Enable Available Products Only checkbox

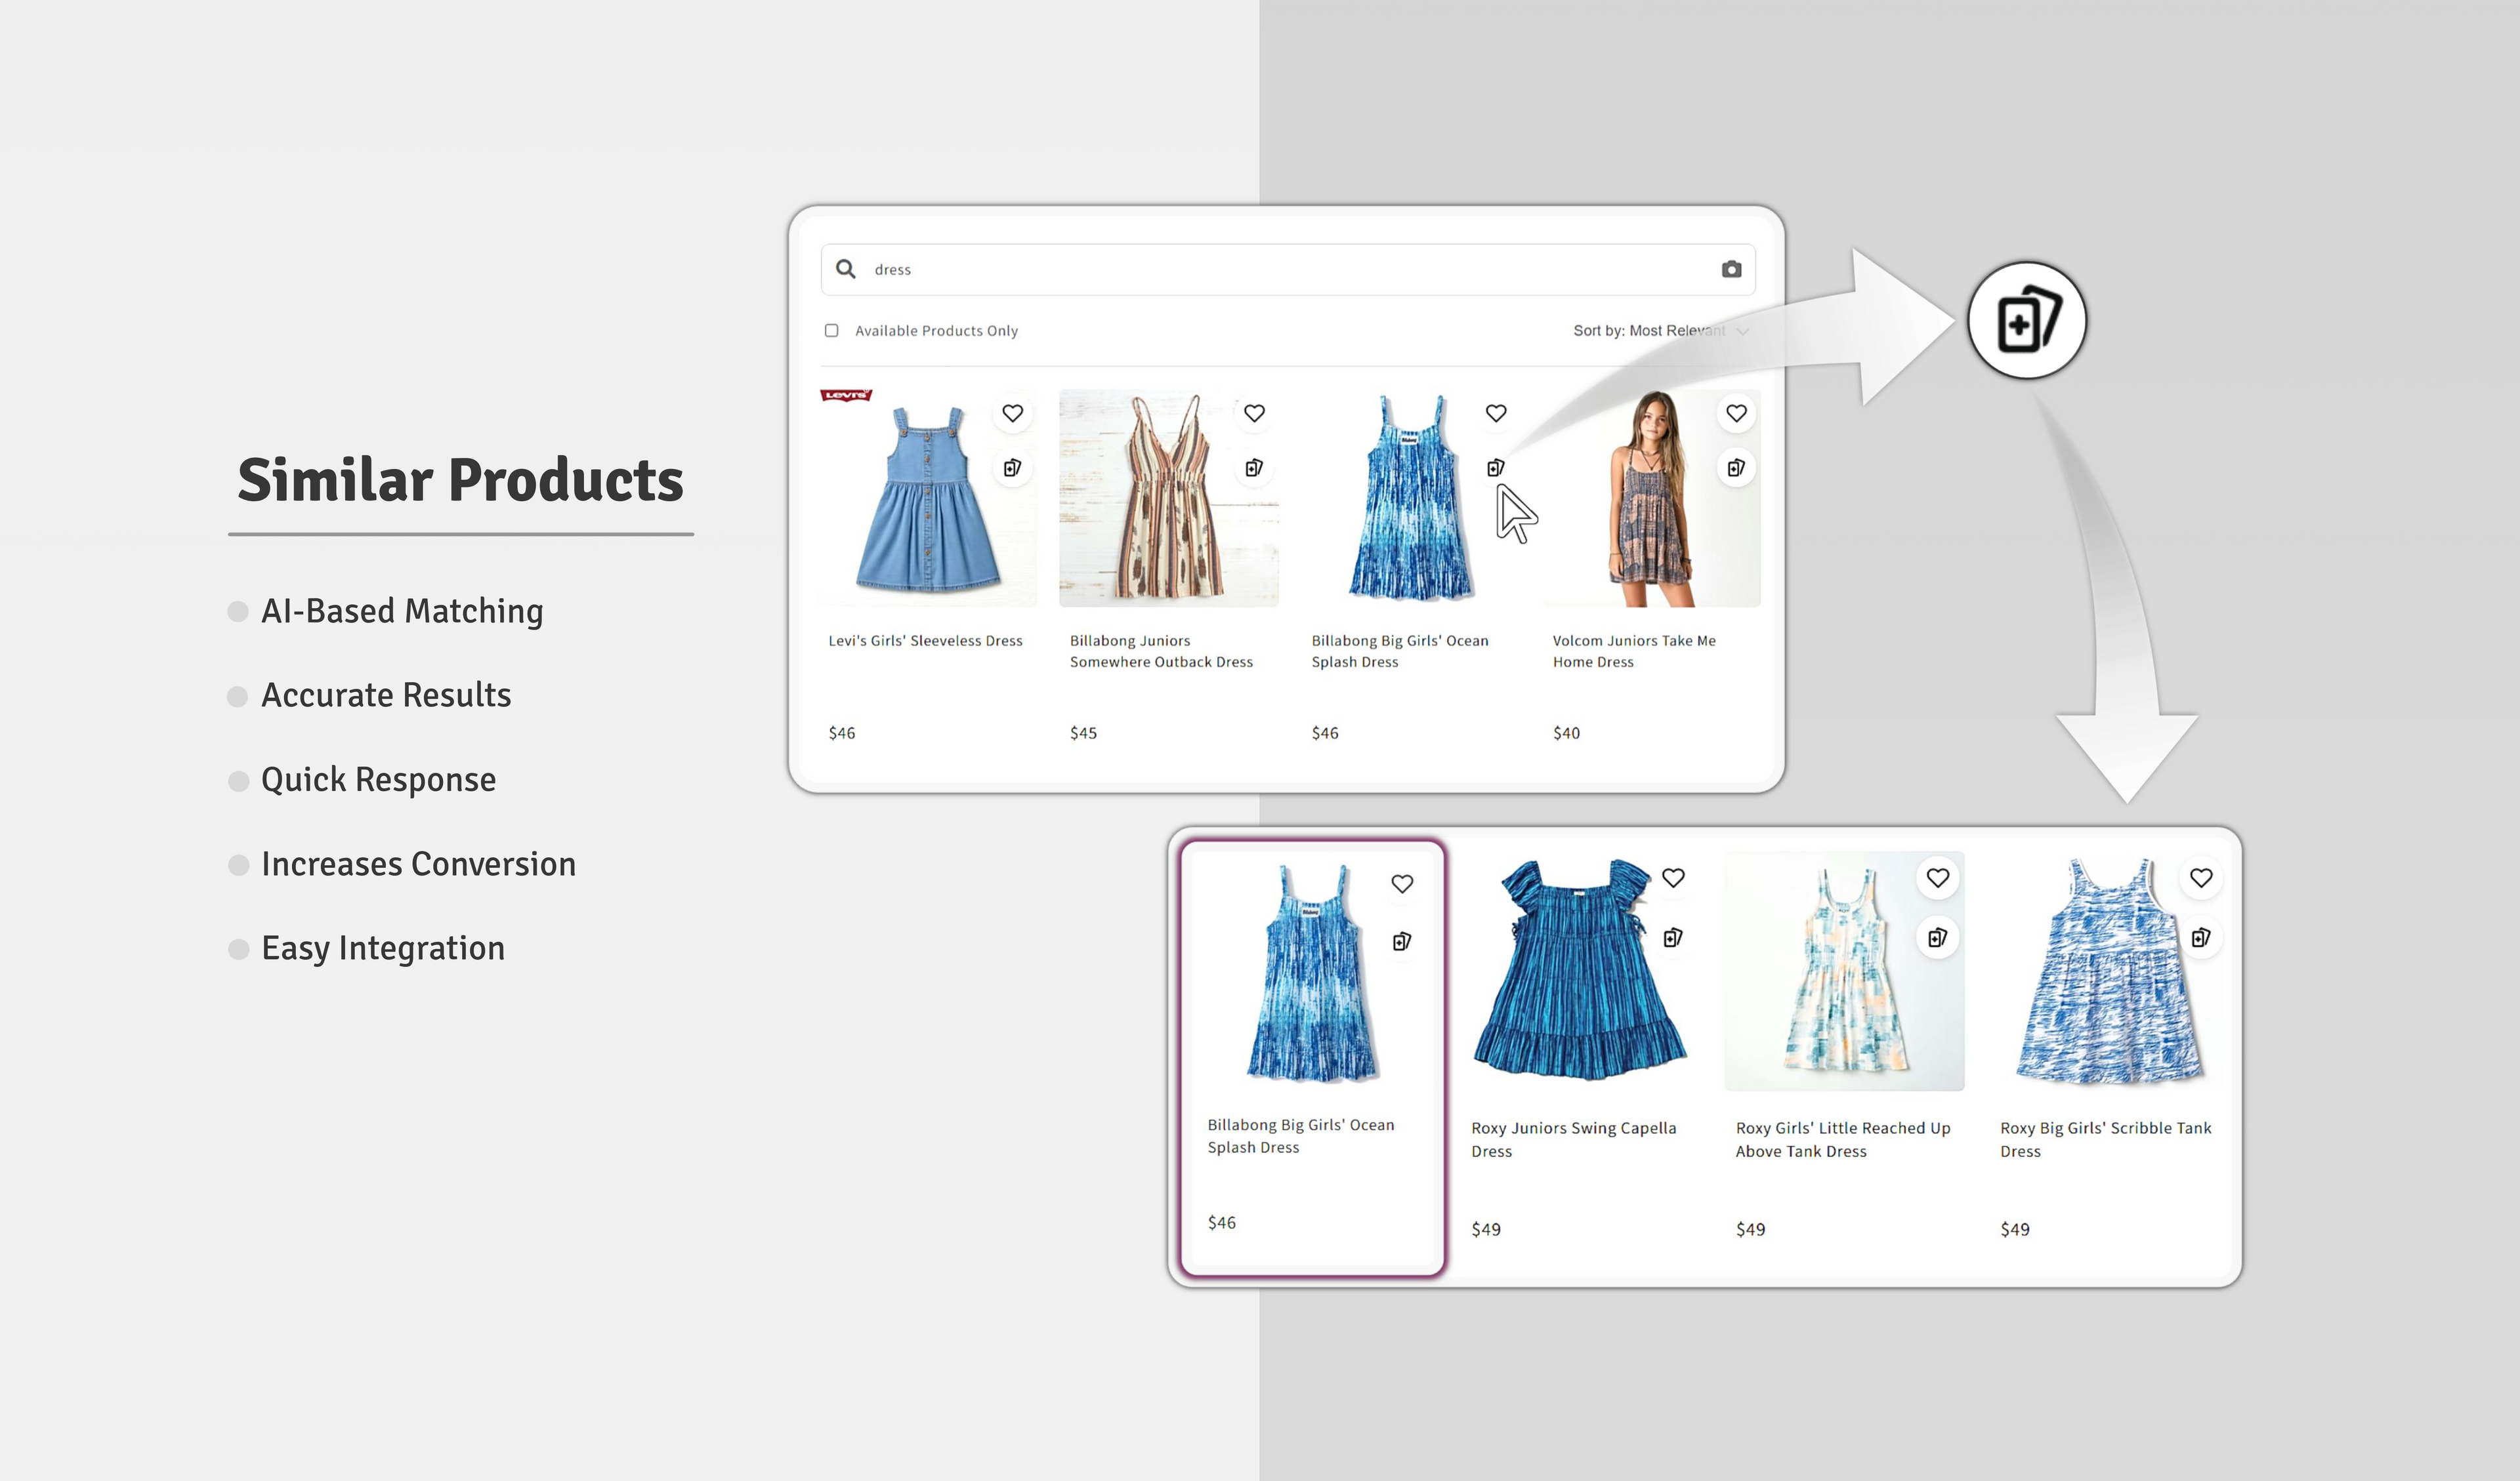click(831, 331)
